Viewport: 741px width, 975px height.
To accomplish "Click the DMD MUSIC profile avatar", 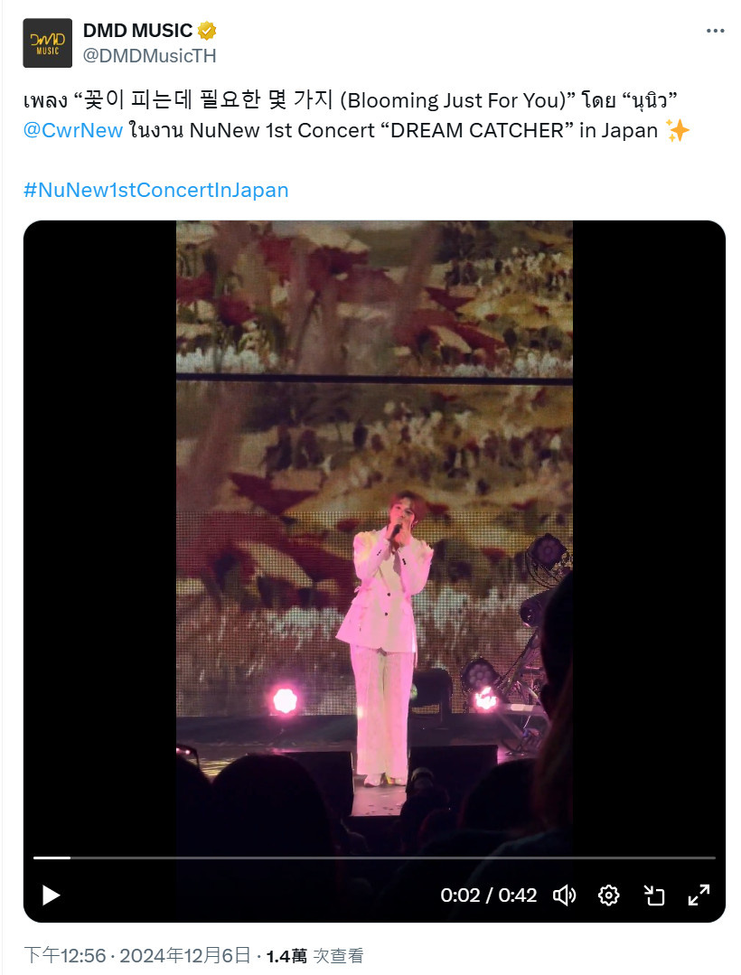I will coord(48,42).
